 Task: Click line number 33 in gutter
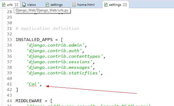(9, 40)
